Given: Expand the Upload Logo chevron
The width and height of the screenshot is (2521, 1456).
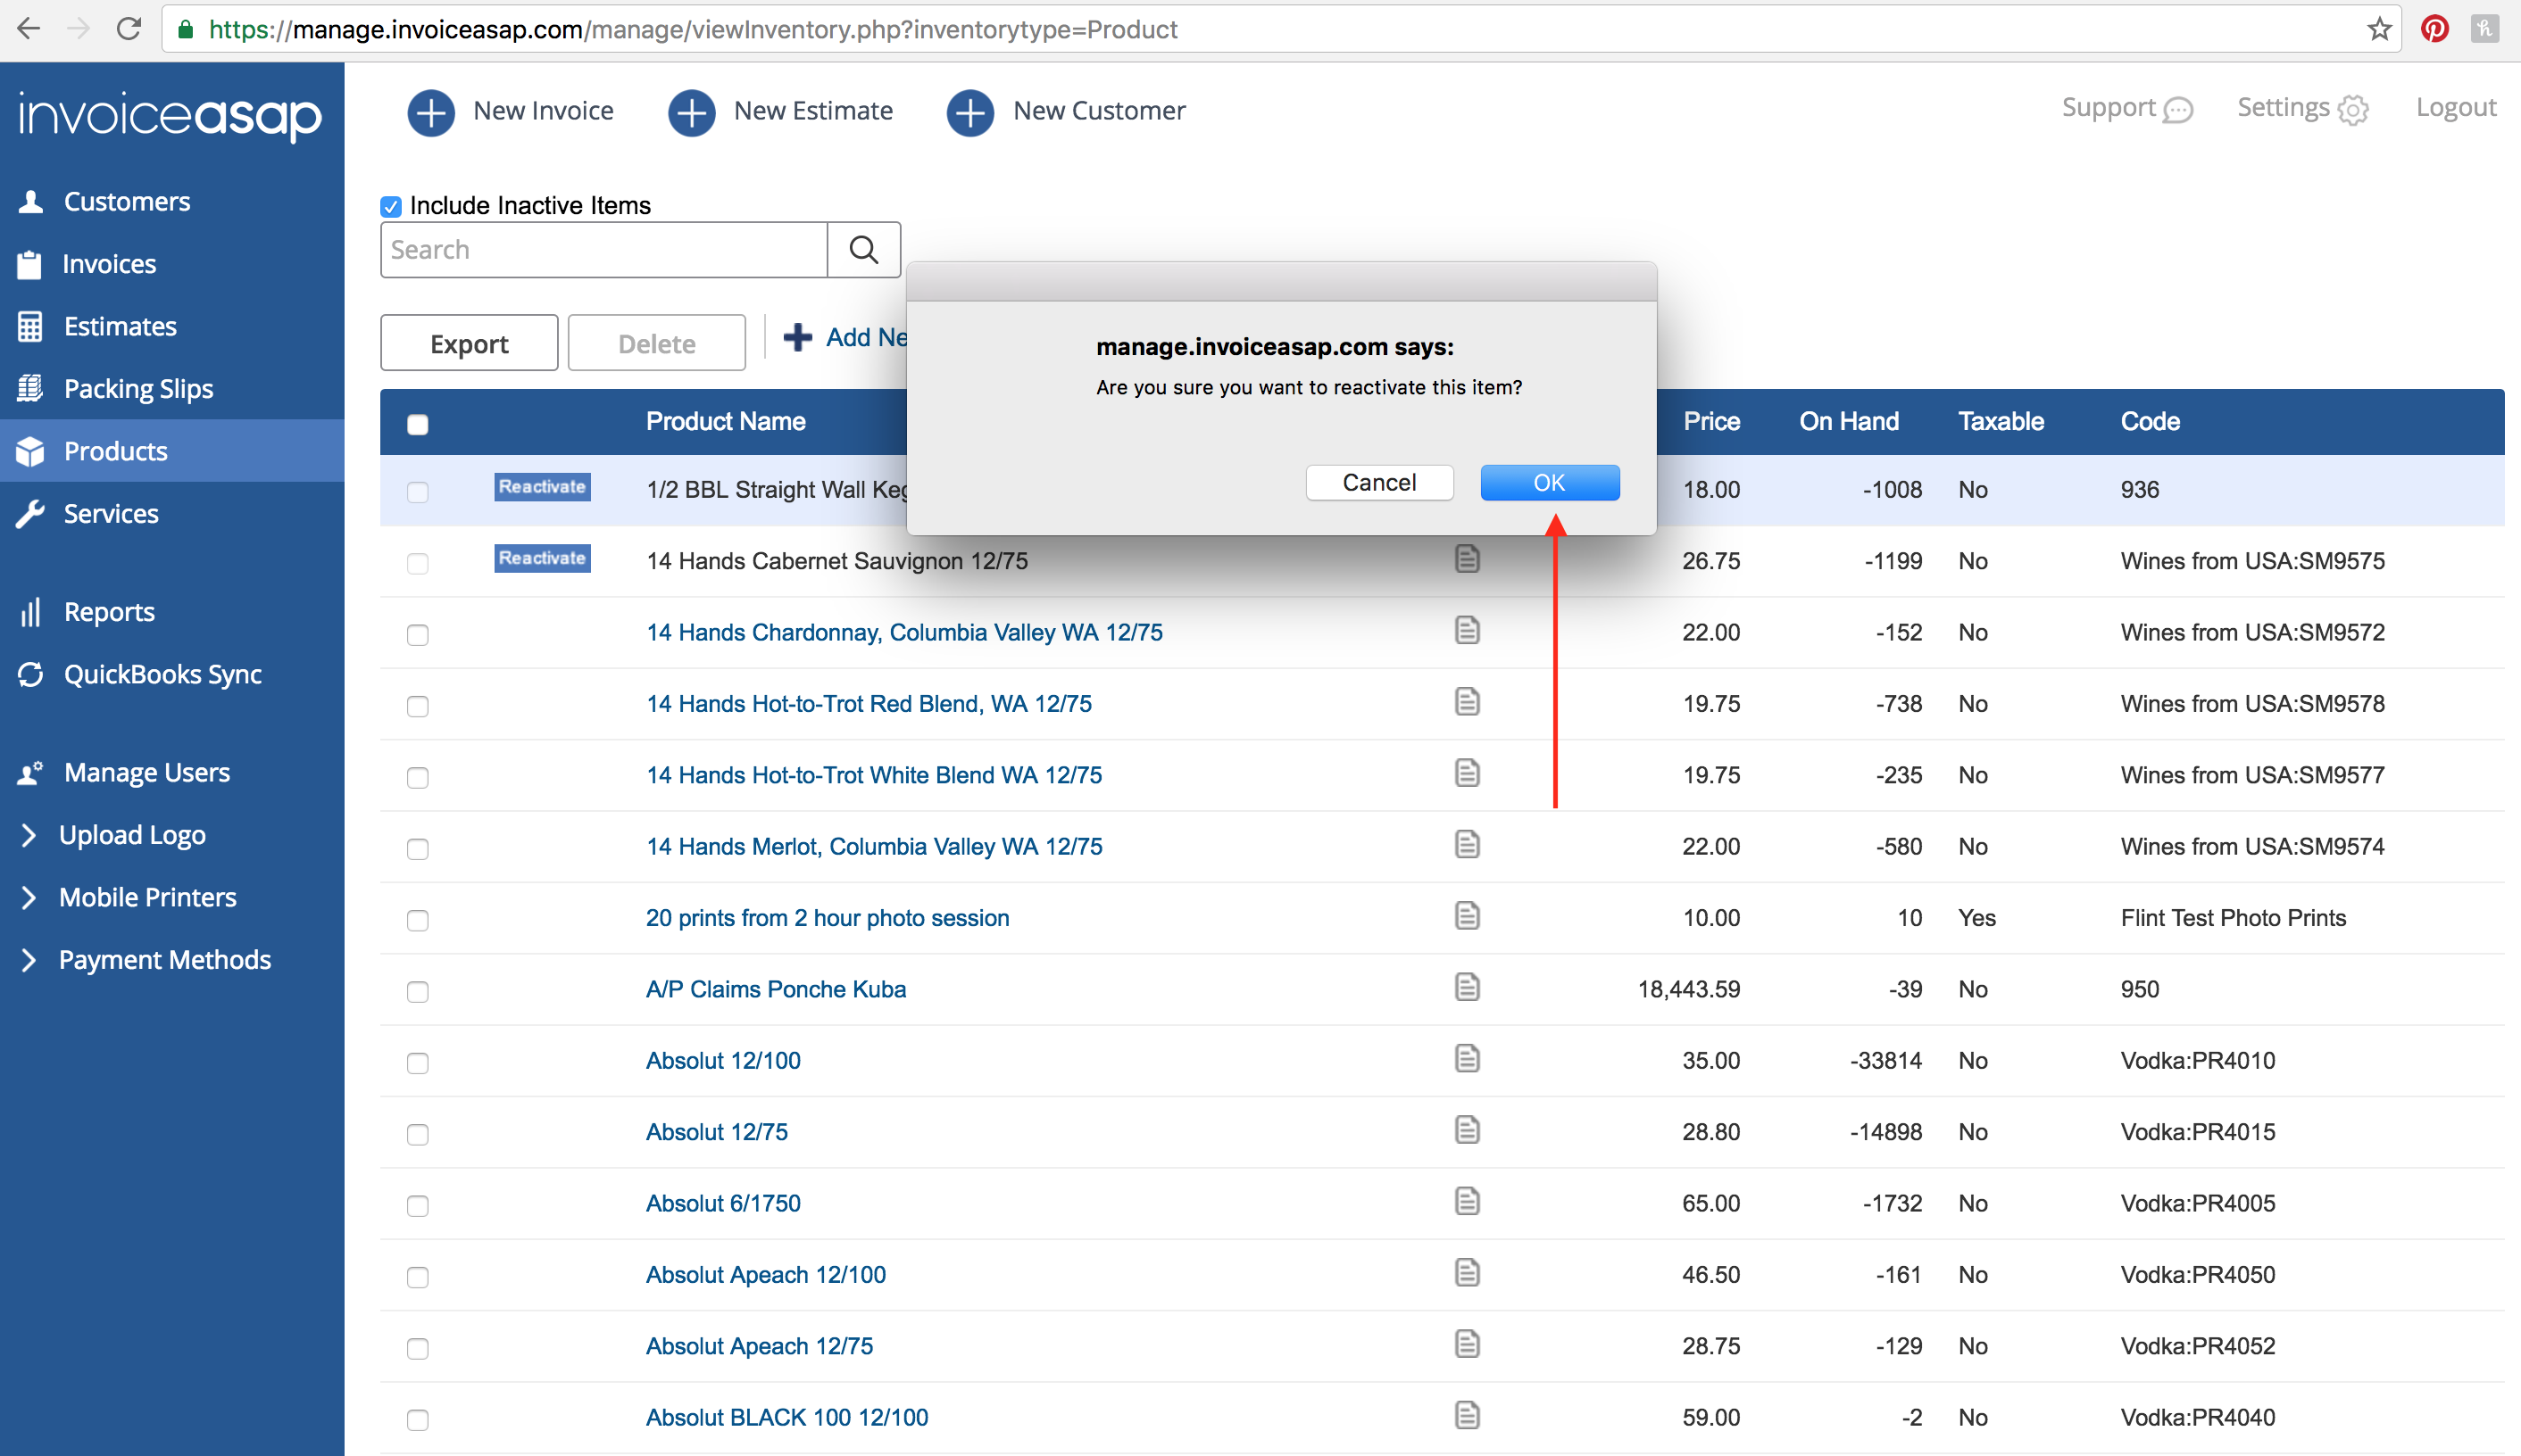Looking at the screenshot, I should (x=29, y=835).
